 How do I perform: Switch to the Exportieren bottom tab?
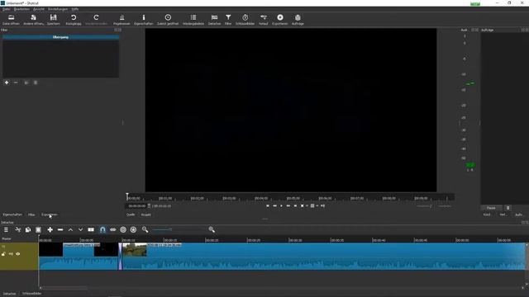(50, 214)
